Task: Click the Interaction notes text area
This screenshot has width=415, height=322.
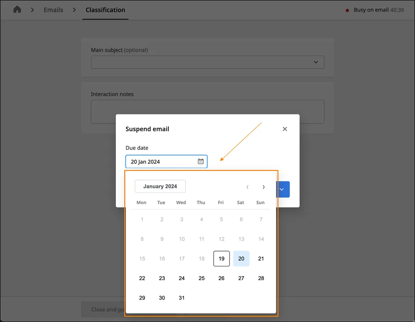Action: point(207,111)
